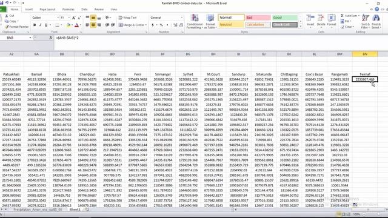Select the Sheet1 worksheet tab
The image size is (388, 218).
(75, 210)
